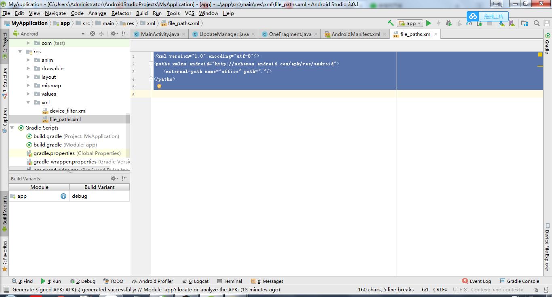This screenshot has height=297, width=552.
Task: Expand the layout folder
Action: [28, 77]
